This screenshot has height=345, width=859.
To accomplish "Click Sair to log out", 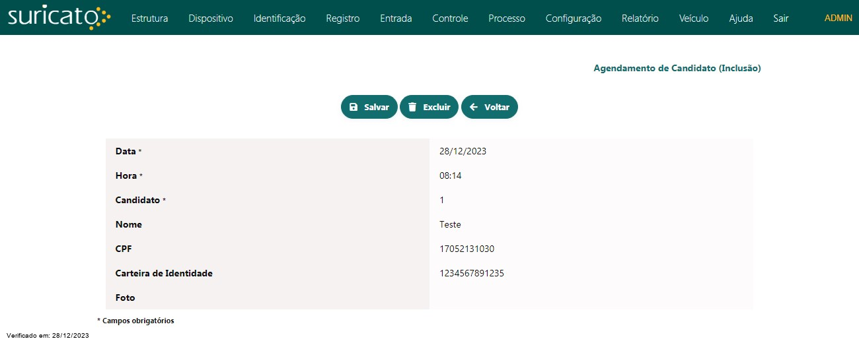I will point(781,18).
